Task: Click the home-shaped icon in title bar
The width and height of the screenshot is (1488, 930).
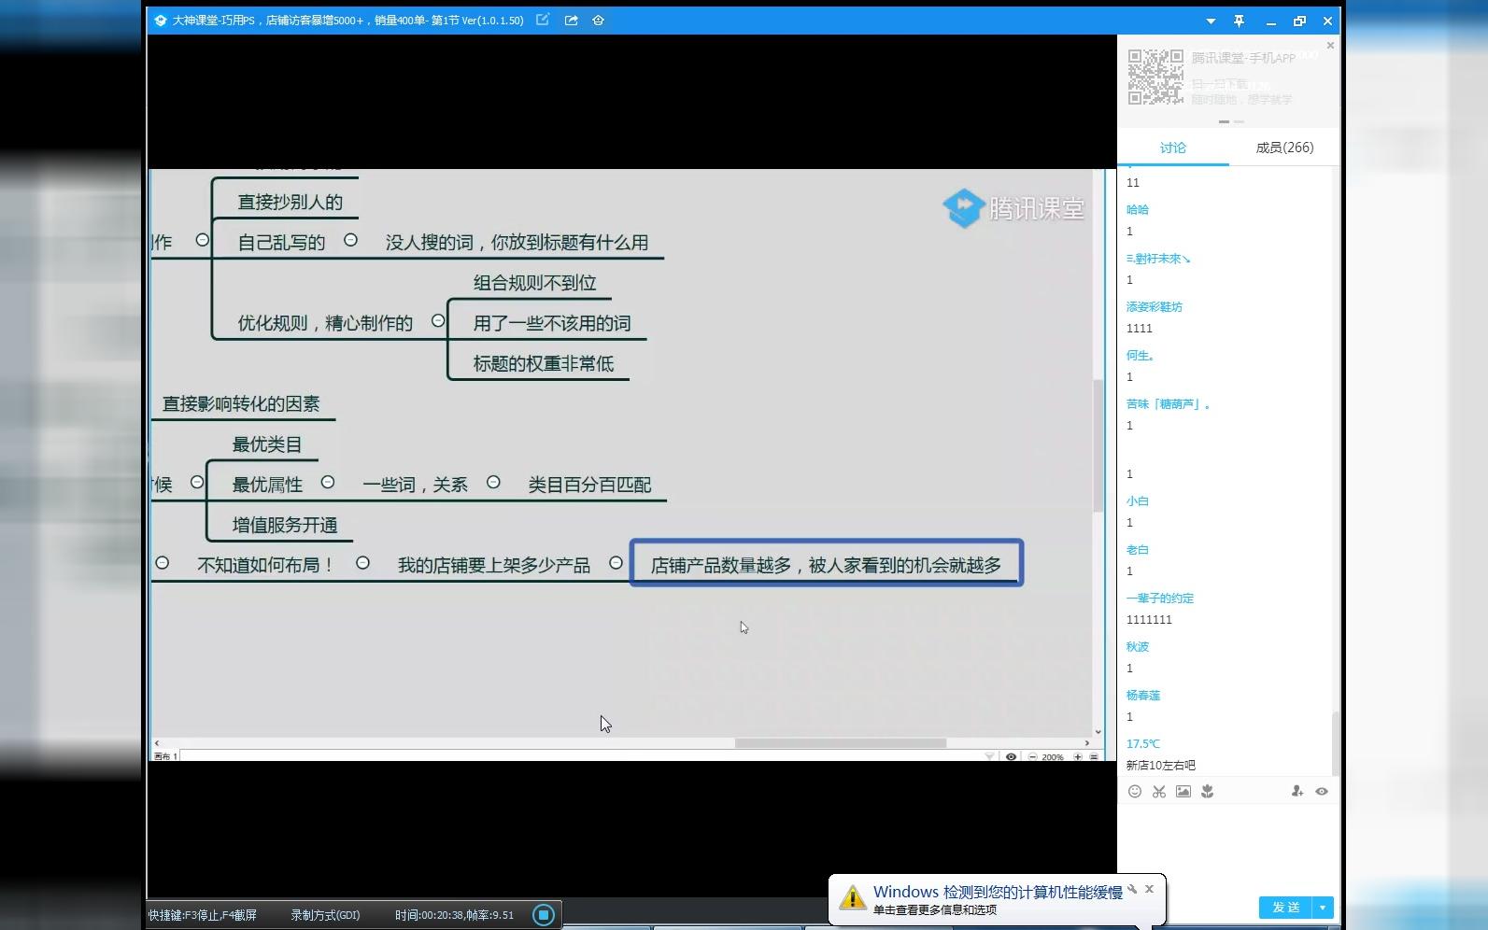Action: click(x=598, y=20)
